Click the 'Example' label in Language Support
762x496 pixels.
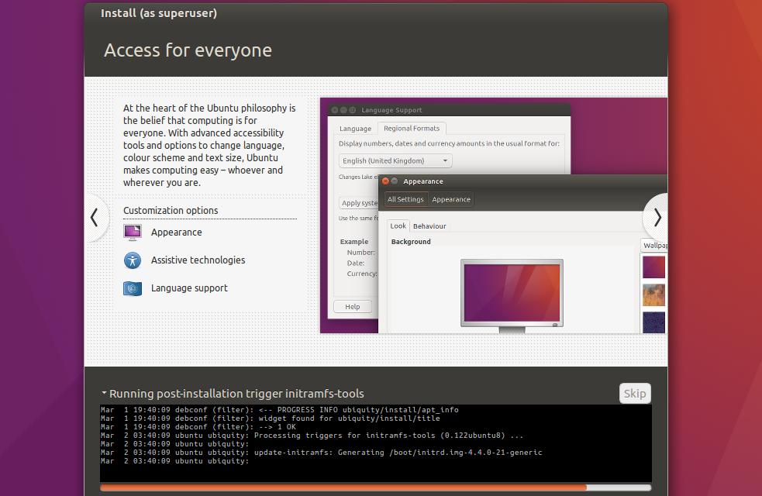[354, 242]
